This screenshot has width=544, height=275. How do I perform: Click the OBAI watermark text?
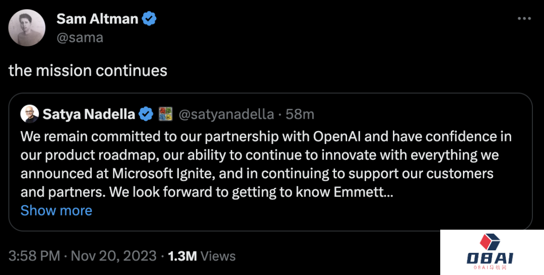pos(491,259)
